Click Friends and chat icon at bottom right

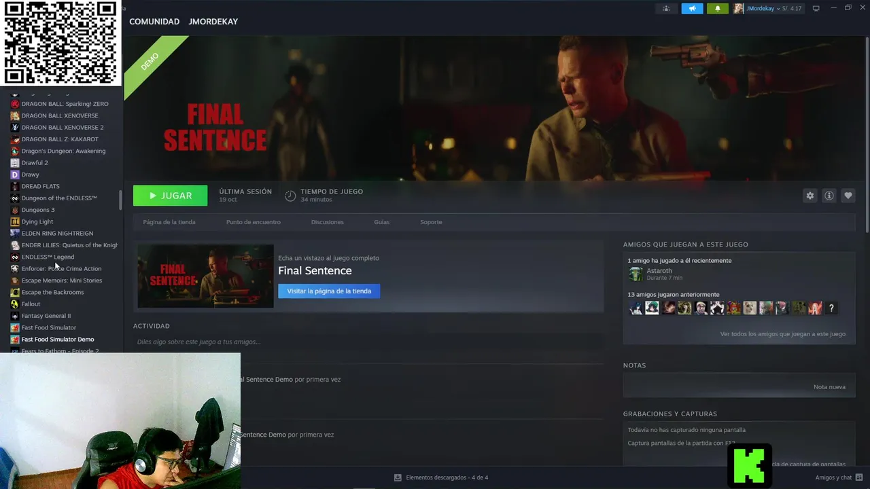pos(859,477)
